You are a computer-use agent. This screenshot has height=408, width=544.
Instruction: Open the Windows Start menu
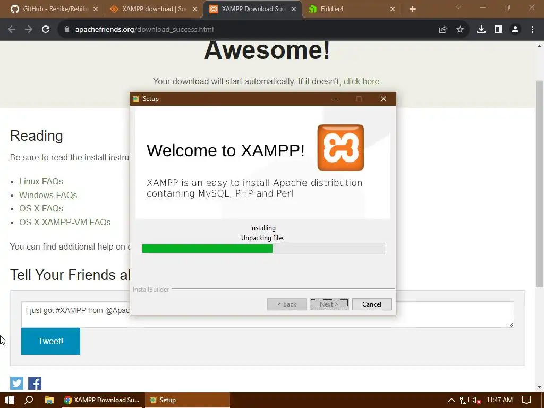pyautogui.click(x=10, y=400)
